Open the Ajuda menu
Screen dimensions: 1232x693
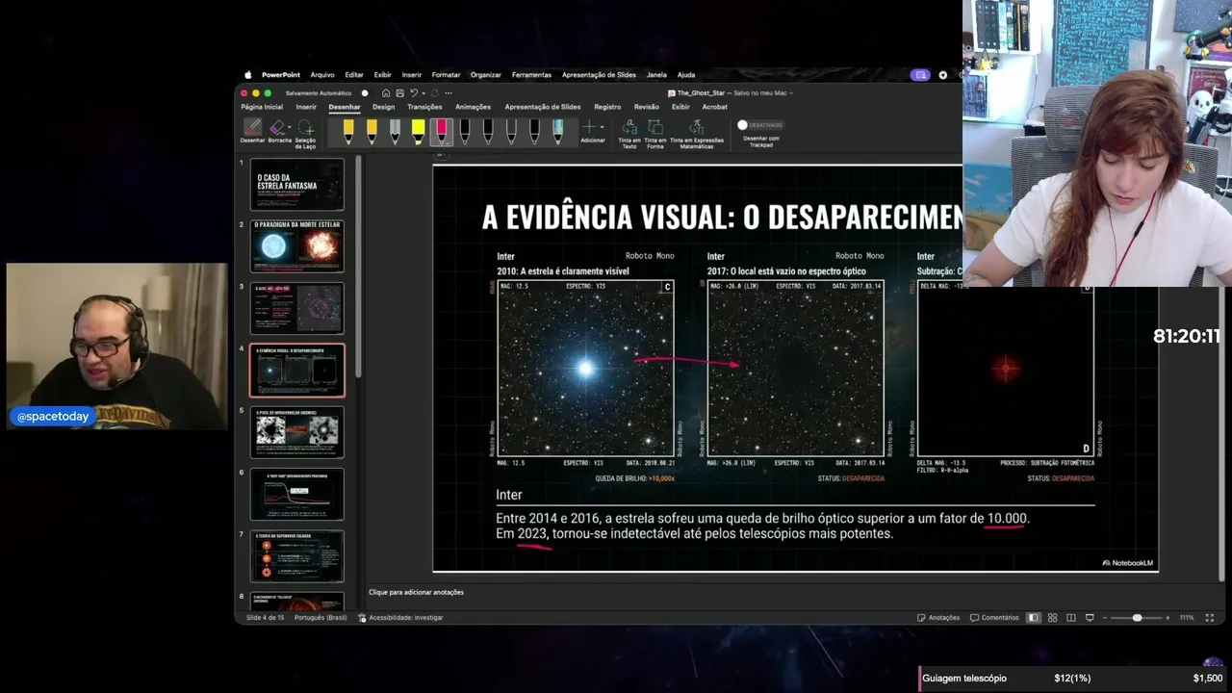(x=686, y=74)
